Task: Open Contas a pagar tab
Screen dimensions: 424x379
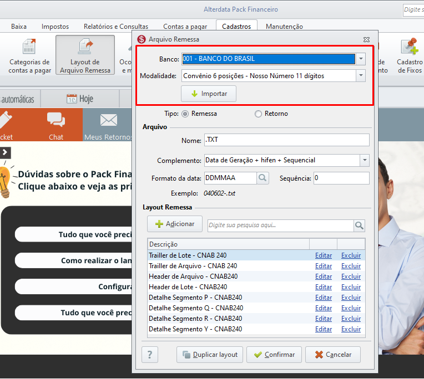Action: coord(185,27)
